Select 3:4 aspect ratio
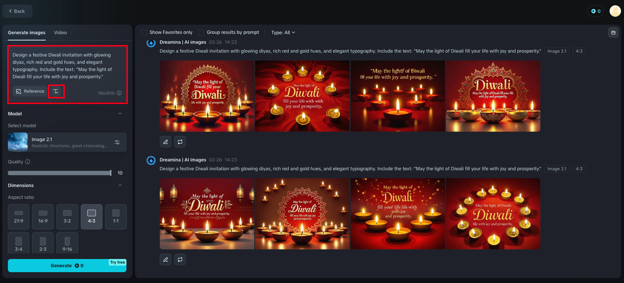The image size is (624, 283). pos(19,243)
